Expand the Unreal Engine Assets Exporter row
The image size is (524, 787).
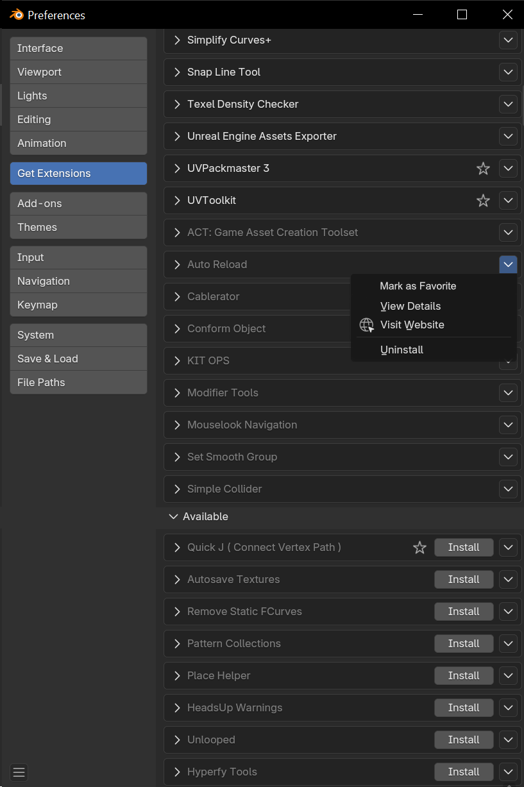[177, 136]
